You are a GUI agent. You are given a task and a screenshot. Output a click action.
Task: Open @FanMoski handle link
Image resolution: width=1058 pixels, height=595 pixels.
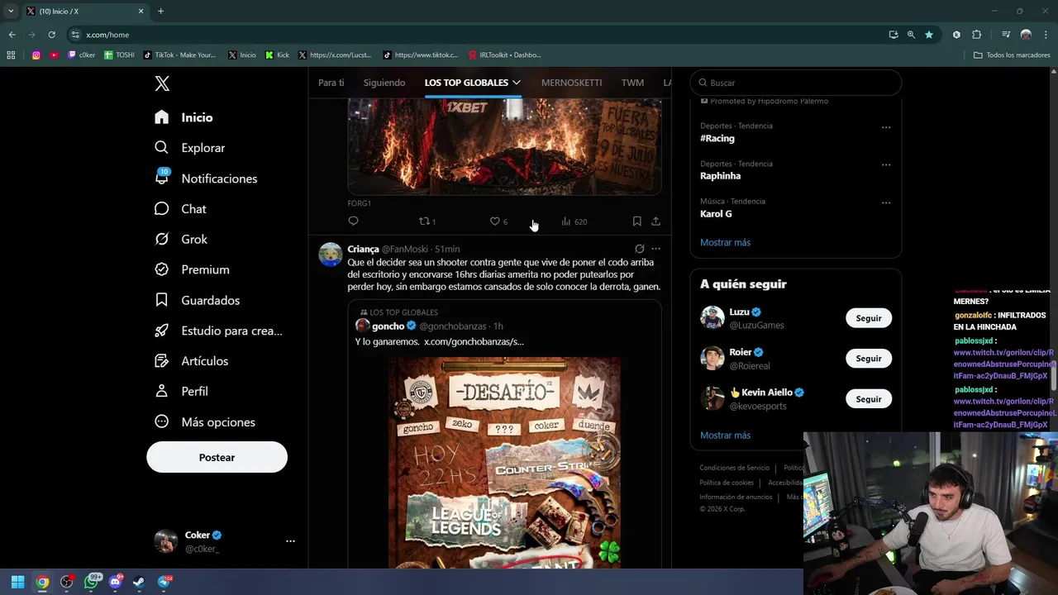[405, 249]
